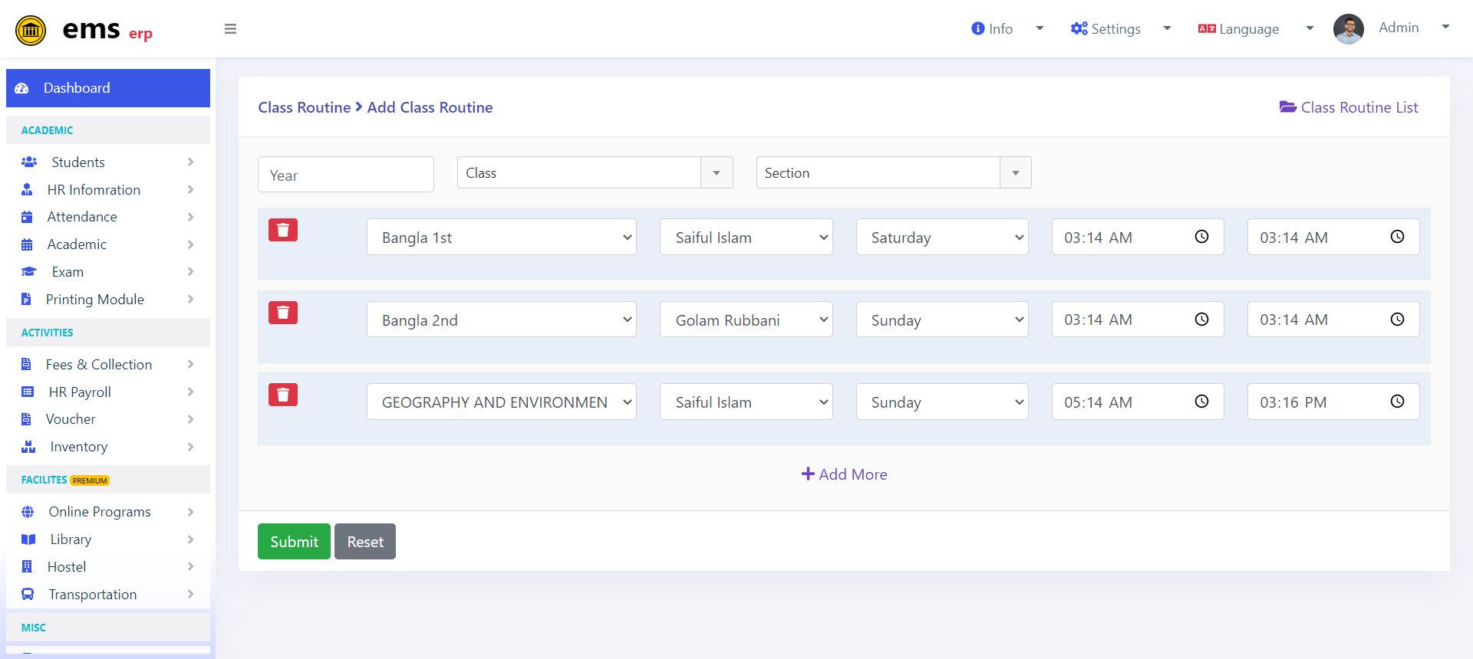Viewport: 1473px width, 659px height.
Task: Open the Class dropdown
Action: pos(595,172)
